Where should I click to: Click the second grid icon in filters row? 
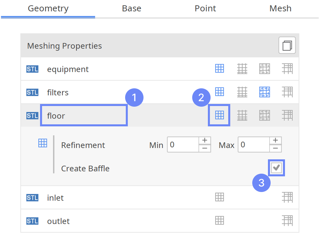242,92
